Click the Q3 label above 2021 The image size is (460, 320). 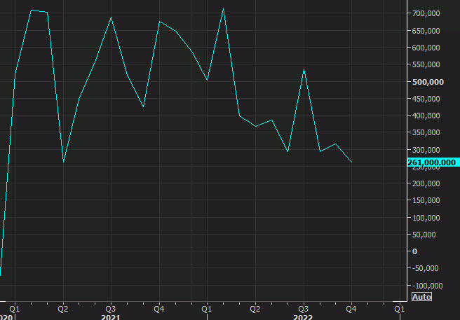tap(110, 309)
